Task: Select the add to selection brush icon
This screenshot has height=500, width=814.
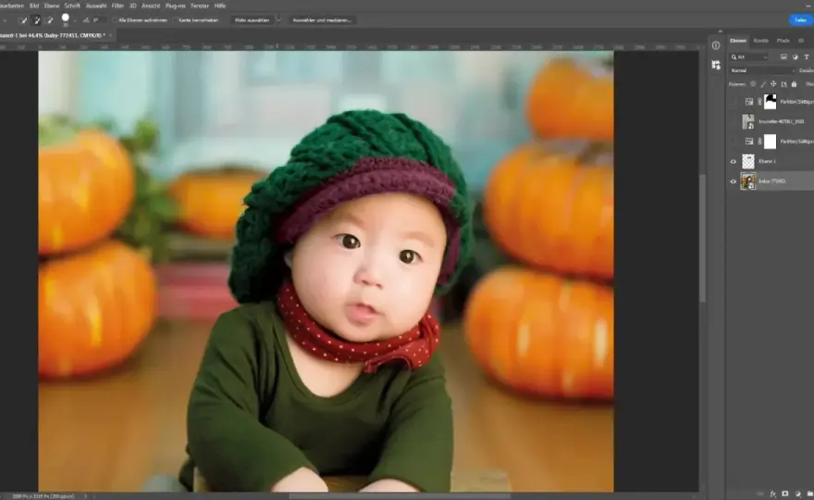Action: 36,20
